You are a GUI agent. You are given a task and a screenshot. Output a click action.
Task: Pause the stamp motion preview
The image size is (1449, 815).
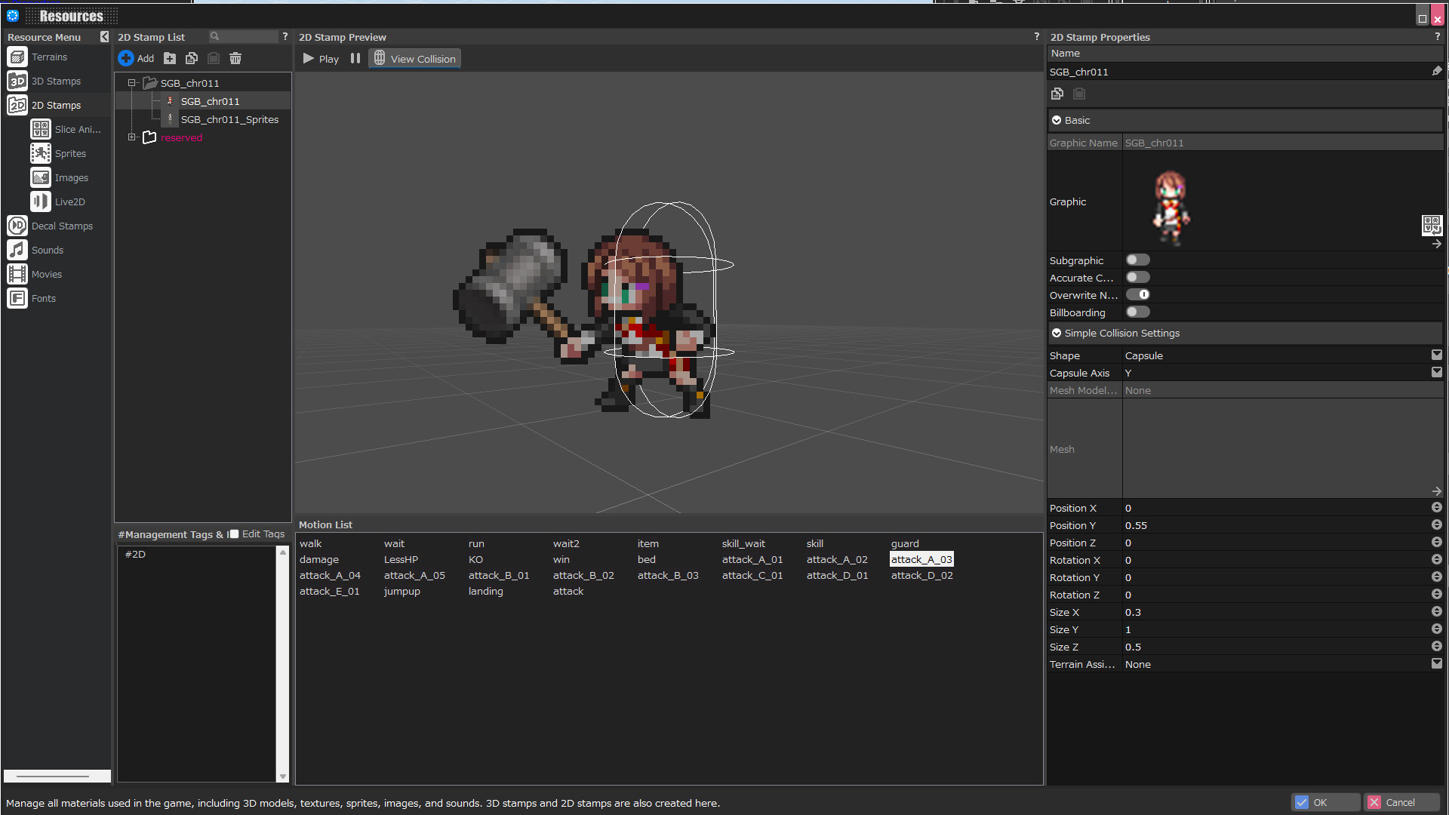coord(355,58)
